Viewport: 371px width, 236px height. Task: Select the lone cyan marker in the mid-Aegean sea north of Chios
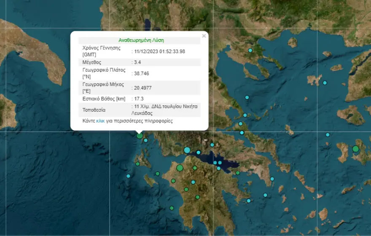[x=328, y=135]
